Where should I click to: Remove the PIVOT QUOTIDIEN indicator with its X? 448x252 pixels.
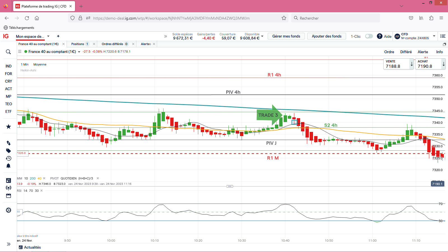click(98, 178)
